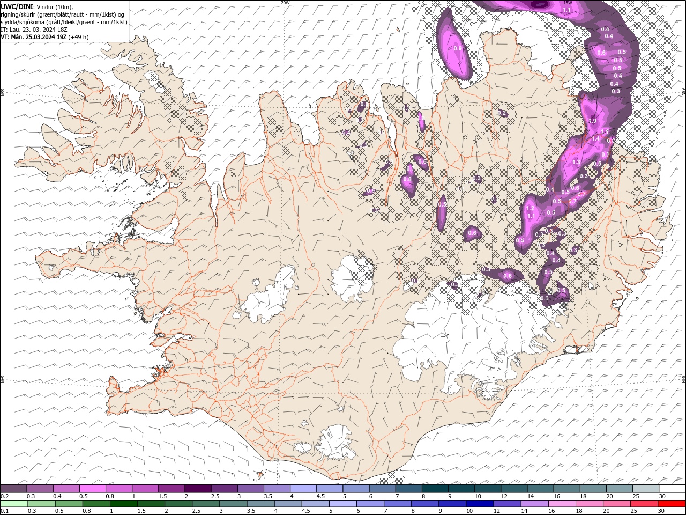Click the '0.1' rain scale label

click(4, 511)
